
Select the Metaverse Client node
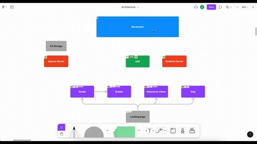click(156, 92)
